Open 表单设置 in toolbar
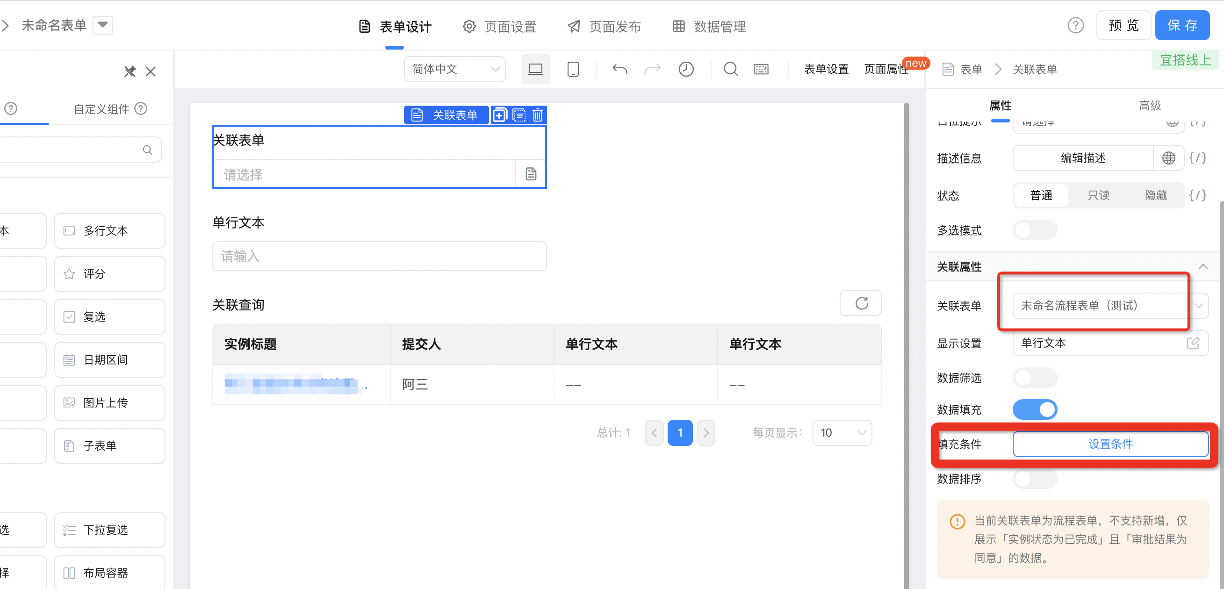Viewport: 1224px width, 589px height. point(826,69)
